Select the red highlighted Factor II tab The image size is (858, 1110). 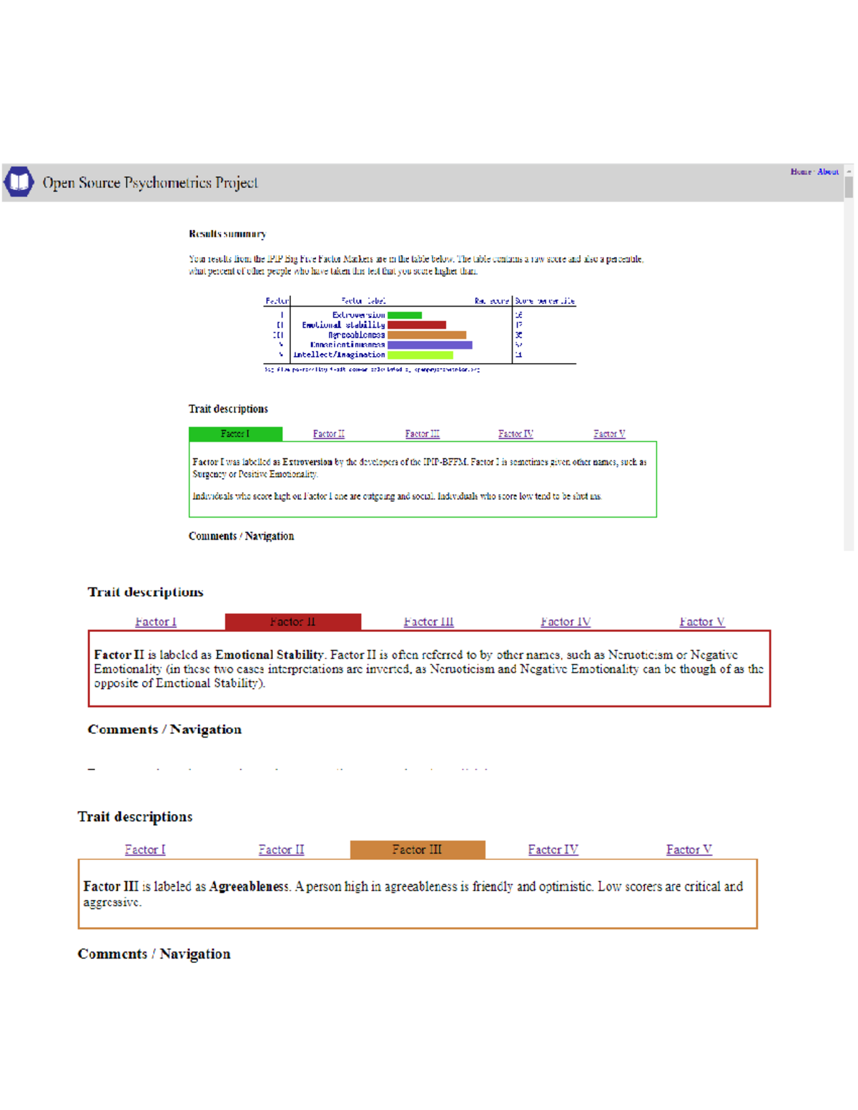292,622
